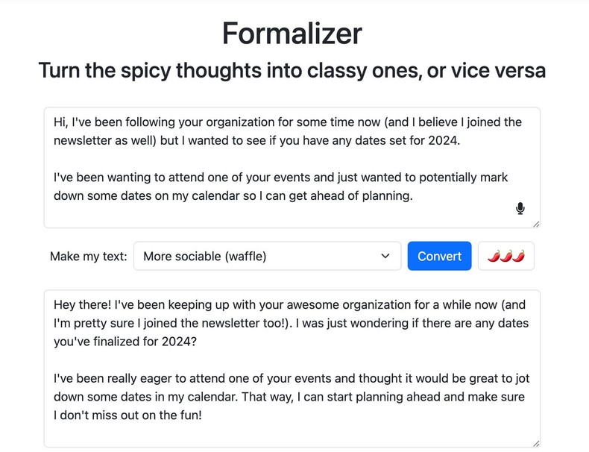Place cursor in output's "really eager" paragraph
Viewport: 589px width, 452px height.
point(291,397)
